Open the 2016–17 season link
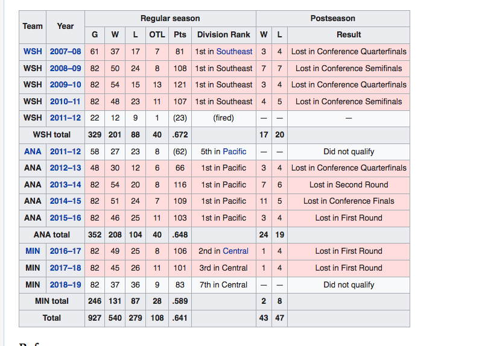Image resolution: width=479 pixels, height=346 pixels. click(x=65, y=251)
